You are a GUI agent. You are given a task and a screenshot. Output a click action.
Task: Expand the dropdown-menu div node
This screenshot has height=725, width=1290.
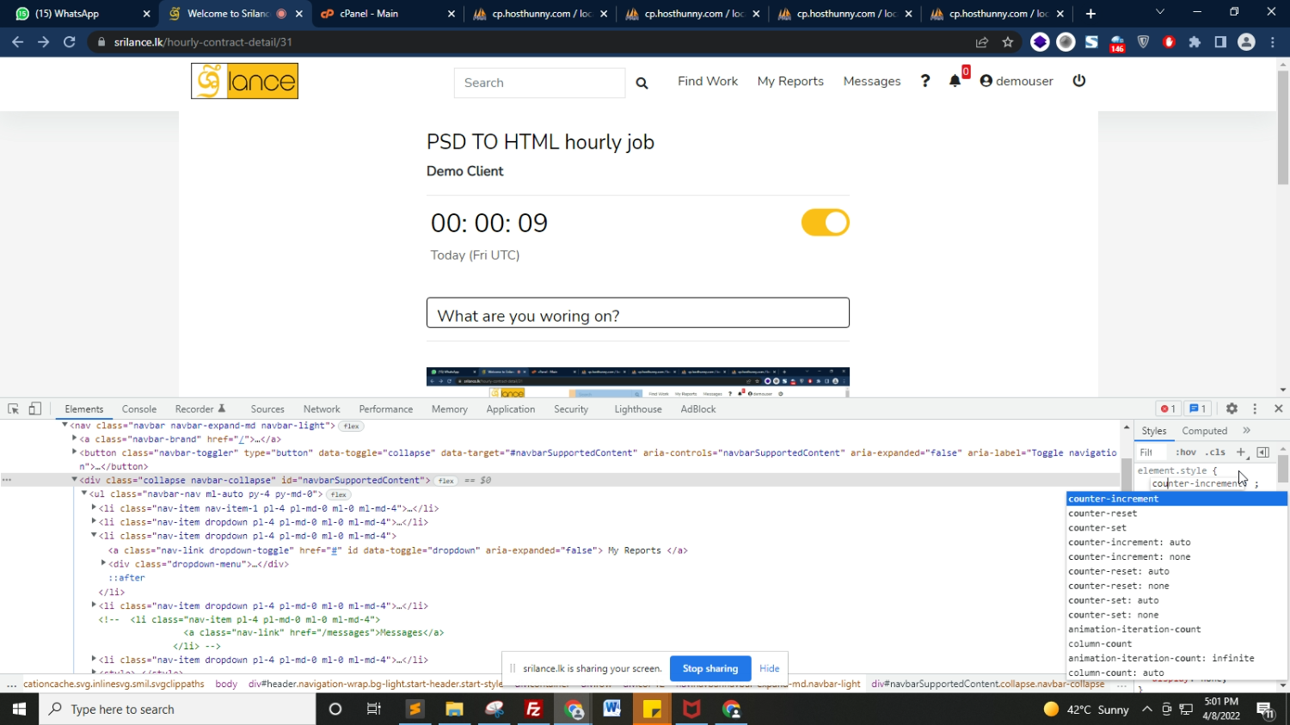click(x=103, y=564)
